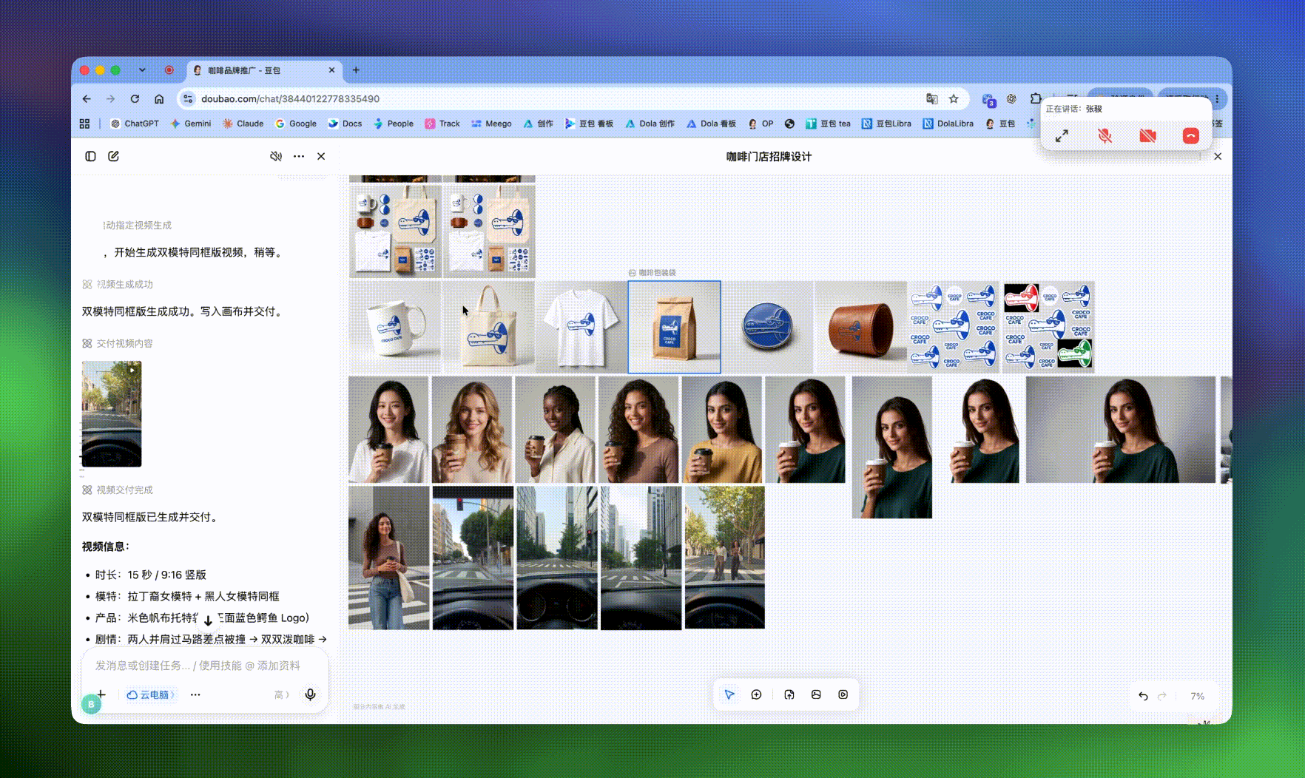Jump to latest message with down arrow
The width and height of the screenshot is (1305, 778).
(x=208, y=620)
